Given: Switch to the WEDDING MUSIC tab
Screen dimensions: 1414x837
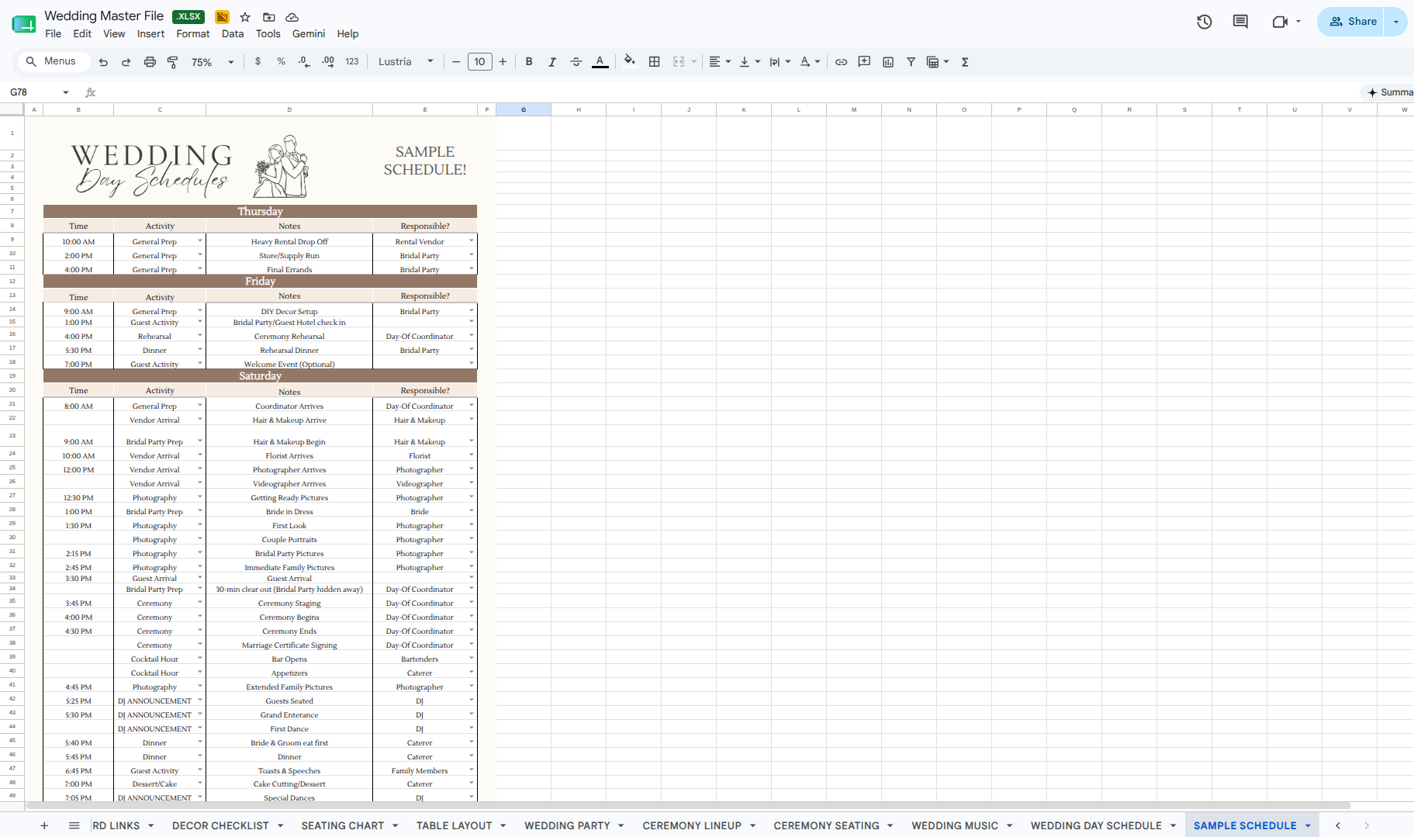Looking at the screenshot, I should 955,825.
